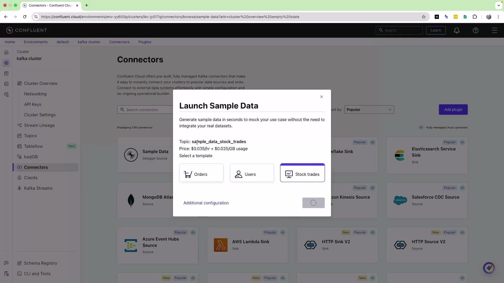Screen dimensions: 504x283
Task: Open a new browser tab
Action: (x=87, y=5)
